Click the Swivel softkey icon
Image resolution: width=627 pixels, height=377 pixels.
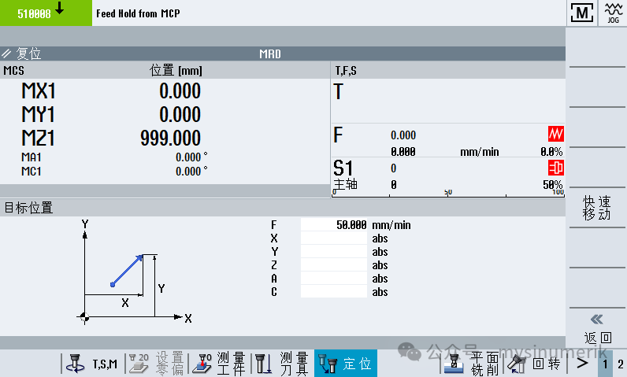pyautogui.click(x=517, y=364)
